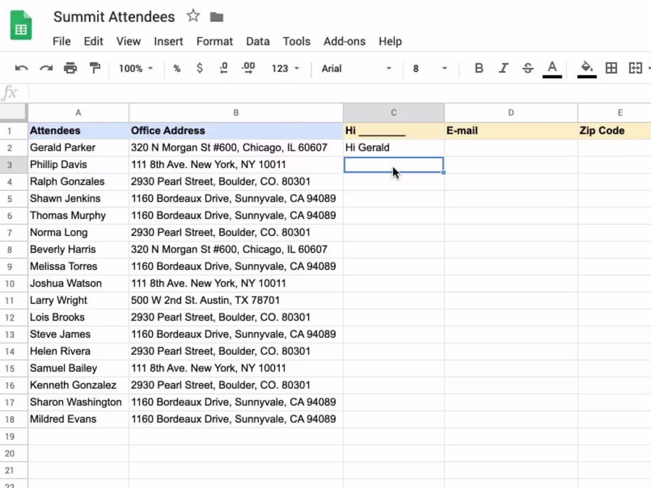Open the Merge cells tool
Image resolution: width=651 pixels, height=488 pixels.
coord(635,68)
